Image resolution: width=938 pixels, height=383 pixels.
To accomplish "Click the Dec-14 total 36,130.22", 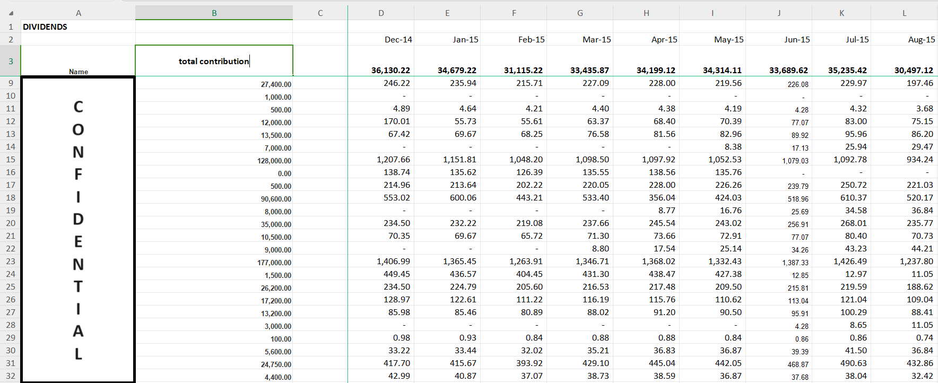I will click(x=381, y=61).
